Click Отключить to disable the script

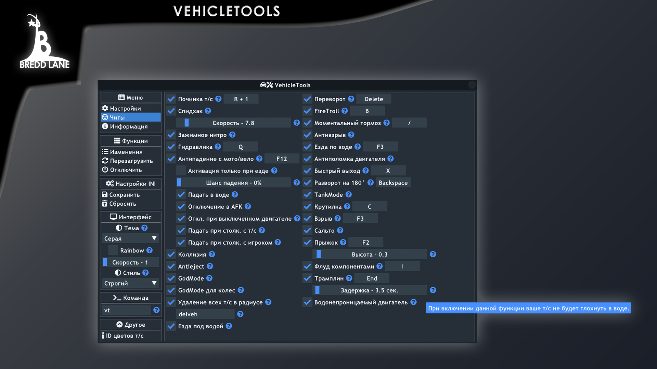point(130,170)
